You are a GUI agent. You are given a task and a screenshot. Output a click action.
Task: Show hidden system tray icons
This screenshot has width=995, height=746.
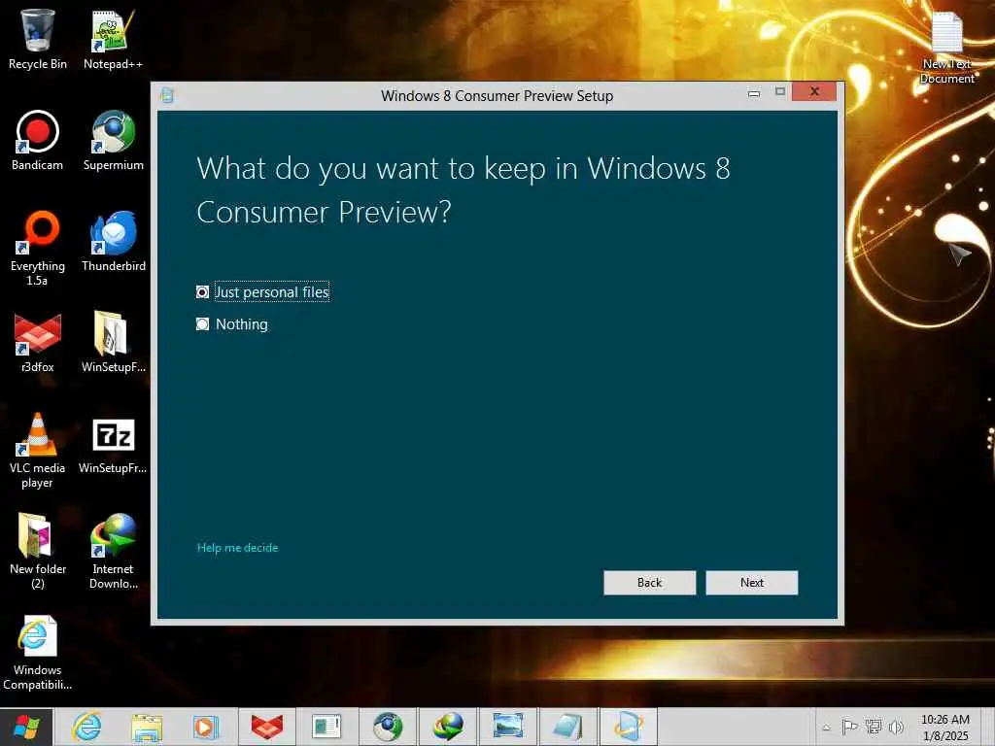[x=826, y=728]
